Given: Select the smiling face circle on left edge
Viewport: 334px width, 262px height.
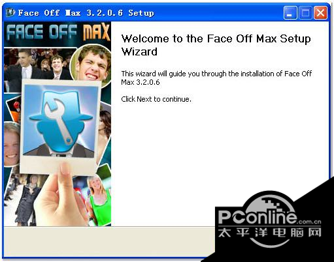Looking at the screenshot, I should (12, 145).
